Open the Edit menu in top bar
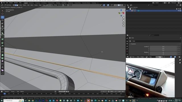The height and width of the screenshot is (102, 182). 7,3
